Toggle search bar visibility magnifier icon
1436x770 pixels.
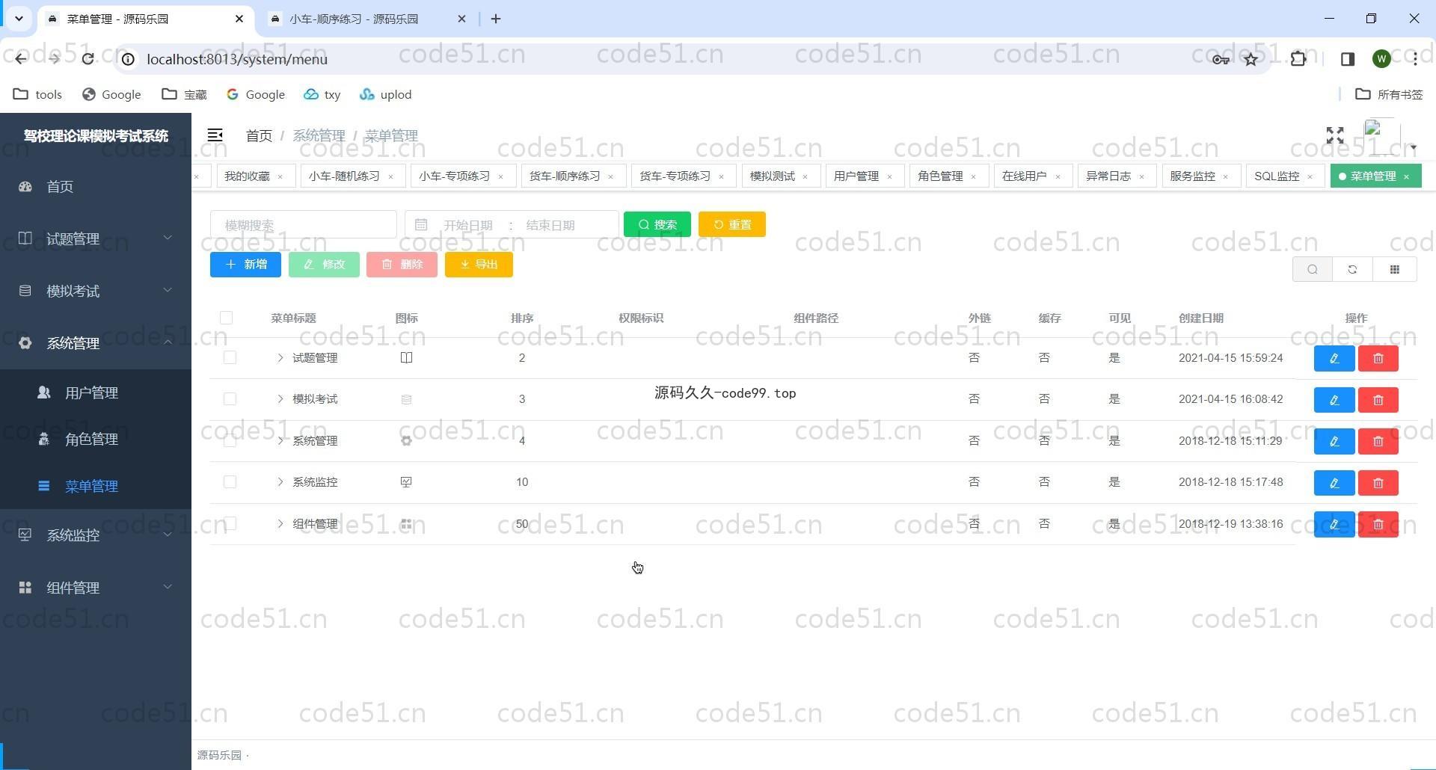(1313, 269)
